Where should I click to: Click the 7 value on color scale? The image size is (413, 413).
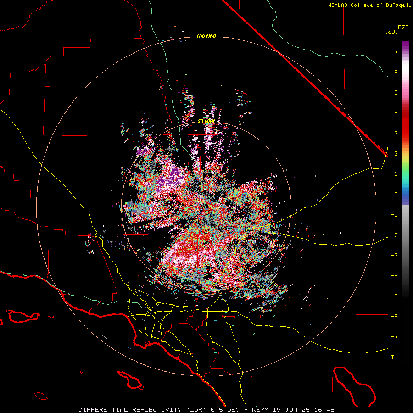point(396,51)
